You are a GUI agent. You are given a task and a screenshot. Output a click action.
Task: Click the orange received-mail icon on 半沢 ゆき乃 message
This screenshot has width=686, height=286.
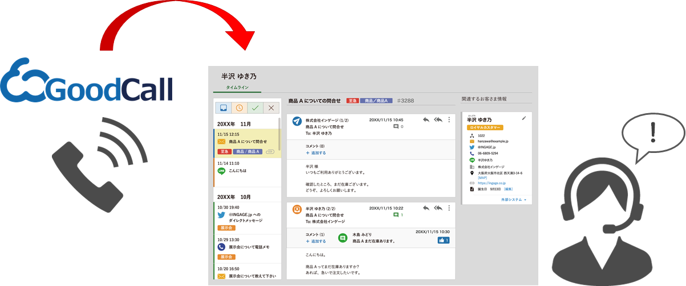(297, 209)
